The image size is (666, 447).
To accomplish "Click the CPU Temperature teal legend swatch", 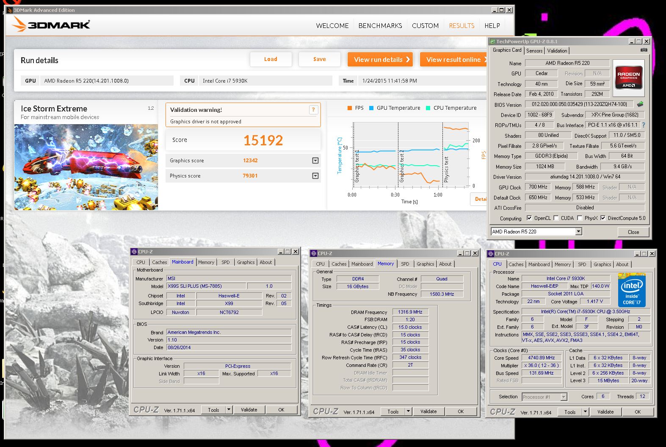I will coord(428,108).
